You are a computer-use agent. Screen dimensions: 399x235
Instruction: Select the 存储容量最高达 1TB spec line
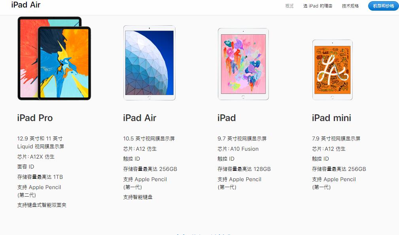[40, 177]
